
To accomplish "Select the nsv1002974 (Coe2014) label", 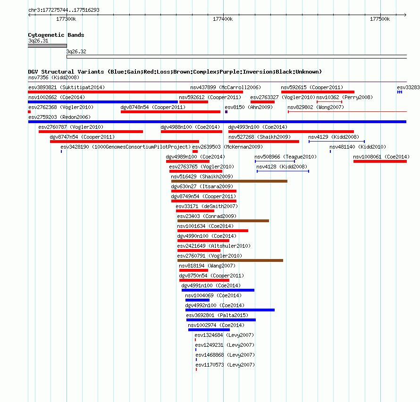I will click(216, 325).
